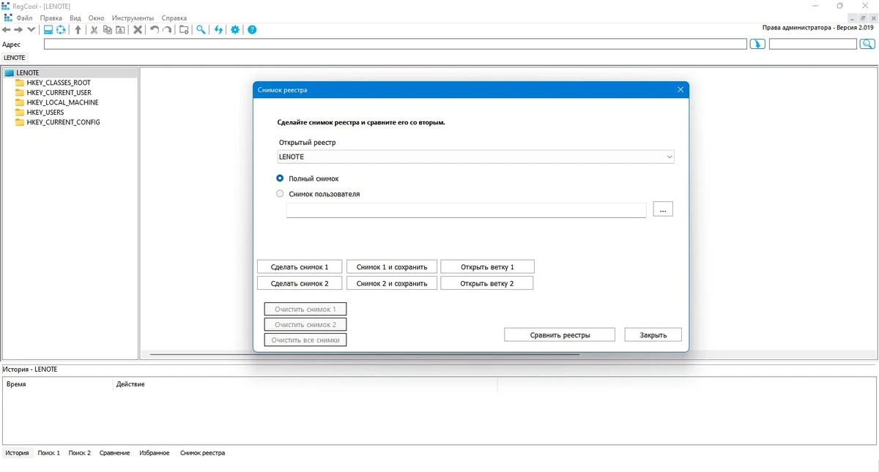The height and width of the screenshot is (472, 879).
Task: Click the Сравнить реестры button
Action: 560,335
